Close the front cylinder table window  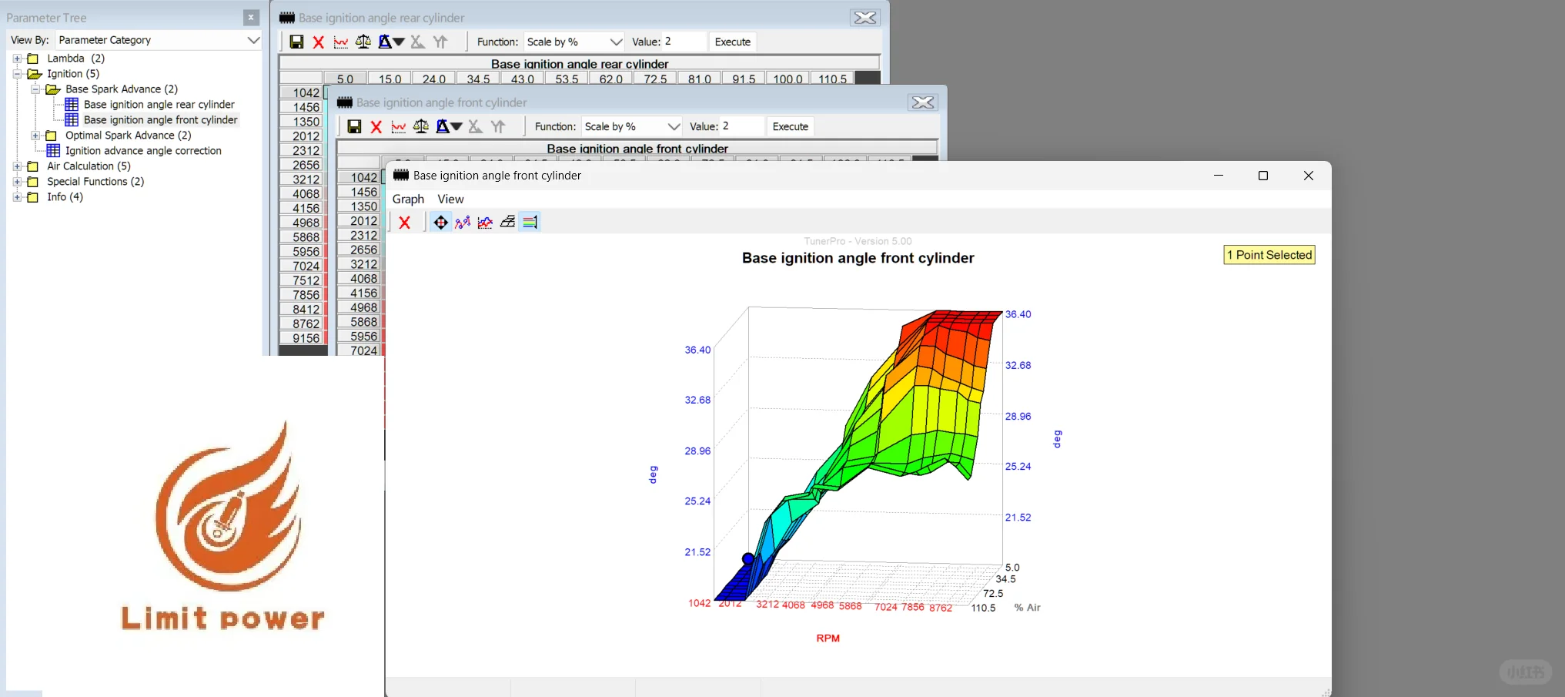coord(923,102)
